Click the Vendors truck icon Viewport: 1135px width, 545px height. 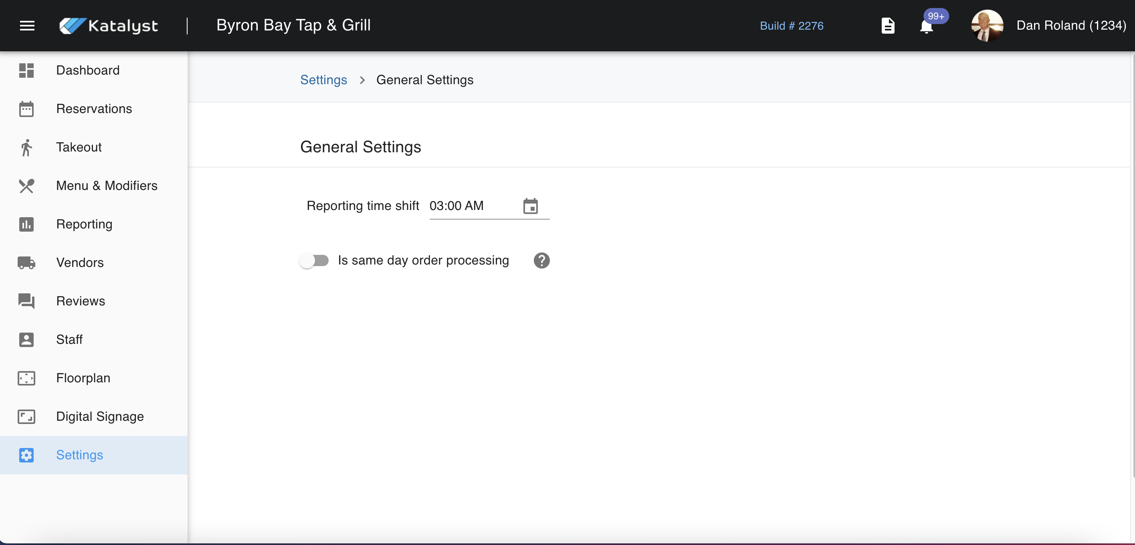[26, 262]
